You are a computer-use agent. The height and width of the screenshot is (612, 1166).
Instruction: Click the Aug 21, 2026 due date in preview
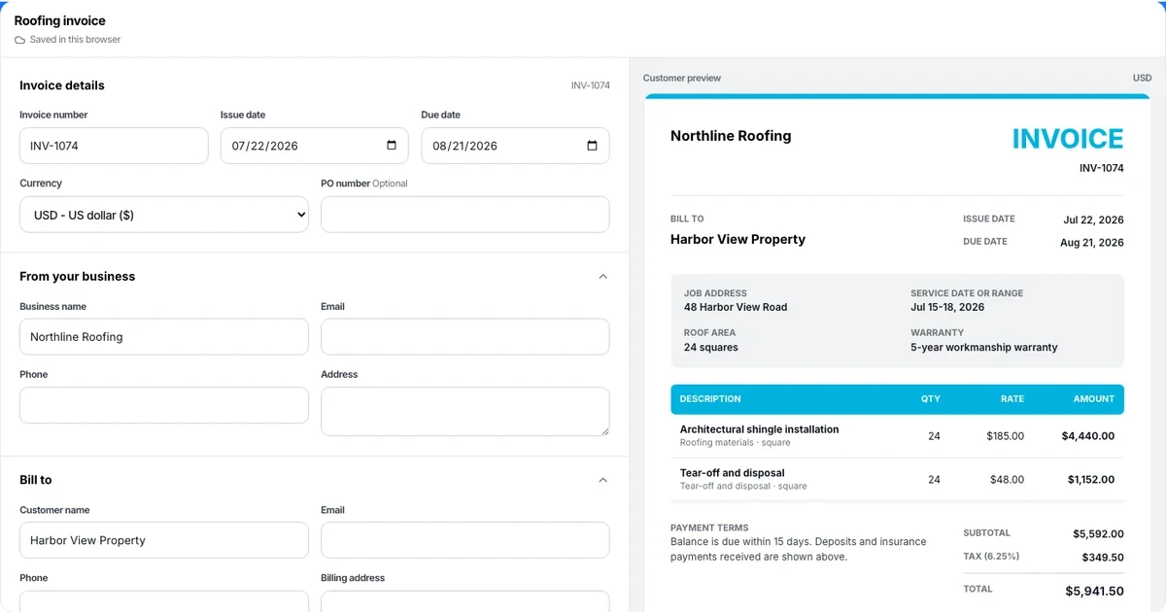click(x=1092, y=244)
